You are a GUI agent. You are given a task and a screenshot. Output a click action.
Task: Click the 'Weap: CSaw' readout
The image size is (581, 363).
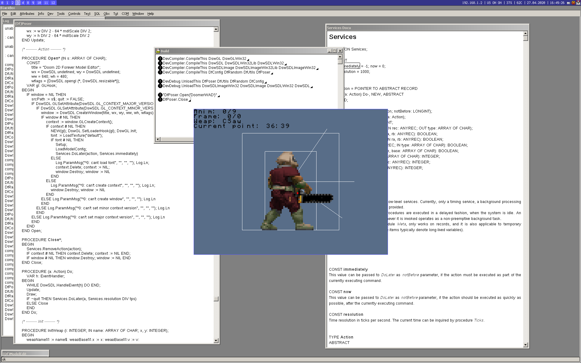click(217, 121)
